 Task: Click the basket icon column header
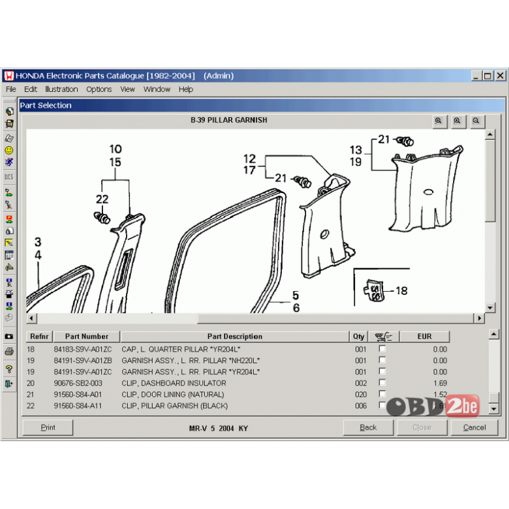pyautogui.click(x=383, y=337)
